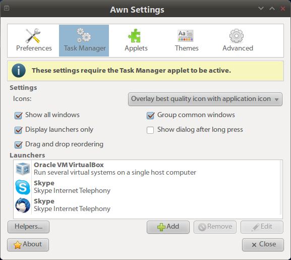The height and width of the screenshot is (260, 291).
Task: Open the Themes icon
Action: point(186,36)
